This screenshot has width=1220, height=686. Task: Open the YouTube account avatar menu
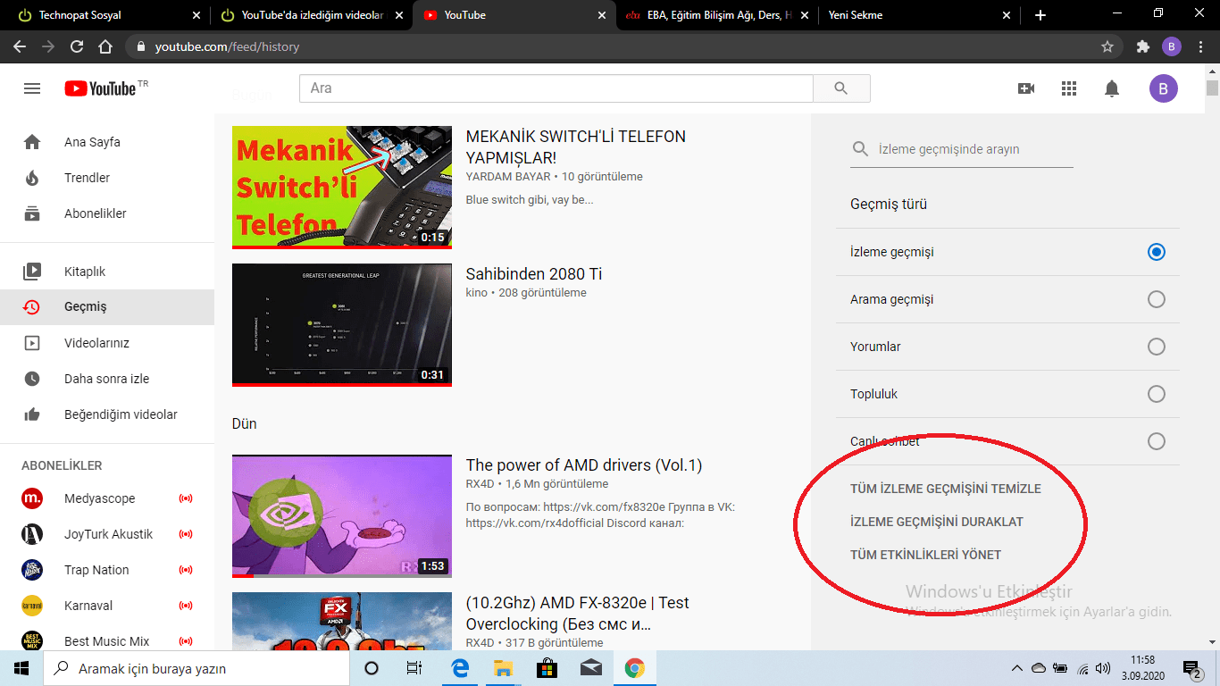[1163, 88]
